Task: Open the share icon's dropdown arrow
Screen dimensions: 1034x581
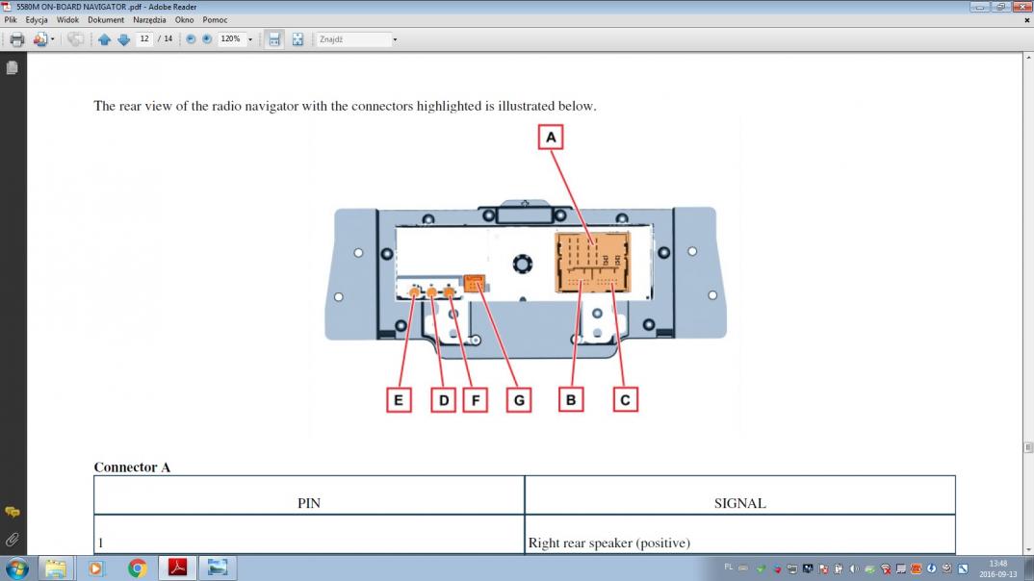Action: coord(53,39)
